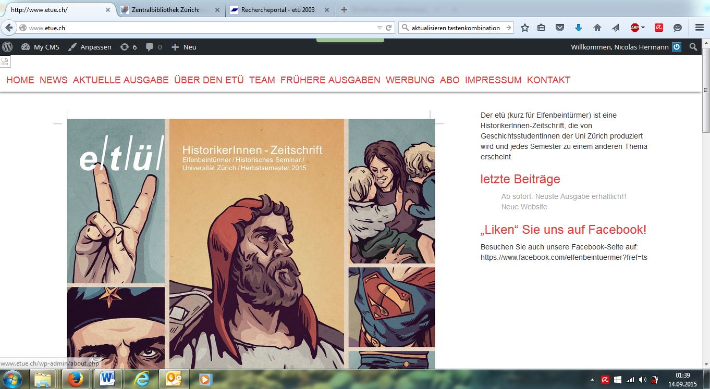This screenshot has width=710, height=389.
Task: Click the Adblock Plus ABP icon
Action: point(634,28)
